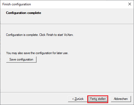This screenshot has height=105, width=134.
Task: Choose Abbrechen in the dialog footer
Action: [x=121, y=99]
